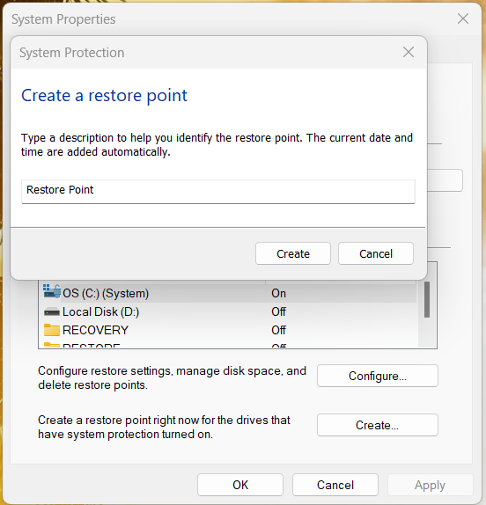Click Cancel at bottom of System Properties
486x505 pixels.
(335, 485)
